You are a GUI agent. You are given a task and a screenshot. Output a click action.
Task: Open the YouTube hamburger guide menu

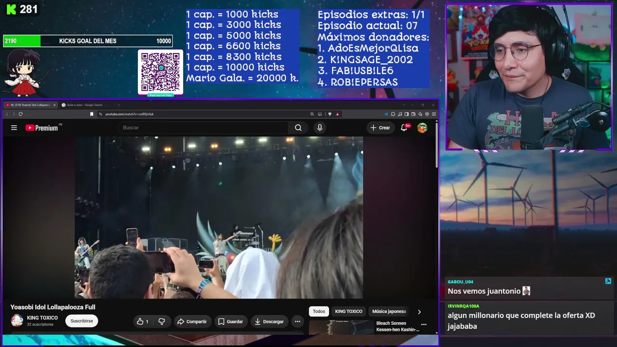coord(14,128)
